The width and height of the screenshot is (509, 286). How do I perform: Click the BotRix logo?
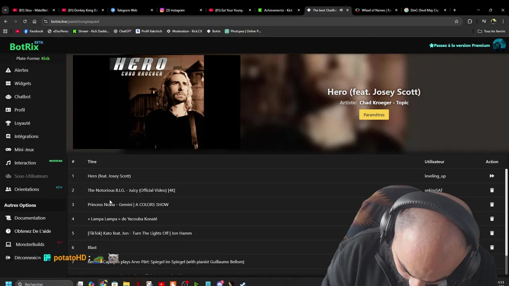25,46
